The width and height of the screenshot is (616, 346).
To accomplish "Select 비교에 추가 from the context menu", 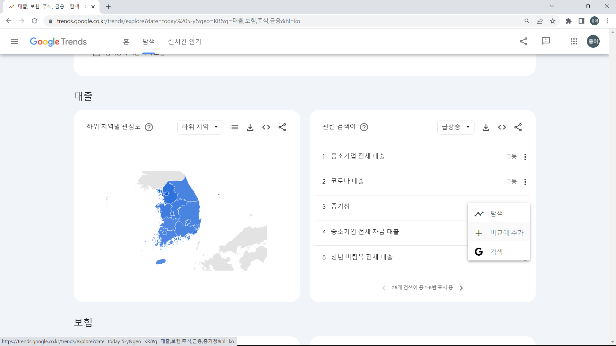I will [x=507, y=233].
